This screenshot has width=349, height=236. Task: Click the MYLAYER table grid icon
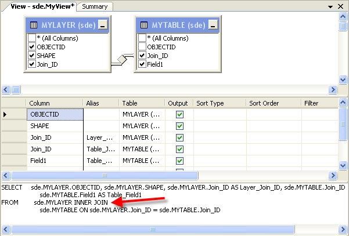34,25
